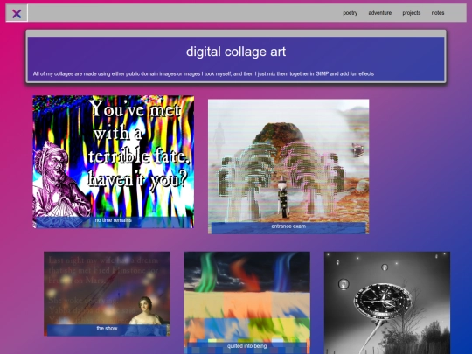Click the purple X logo icon
This screenshot has width=472, height=354.
click(17, 13)
